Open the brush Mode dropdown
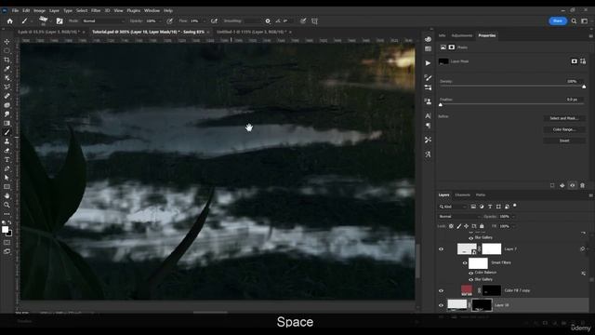The height and width of the screenshot is (335, 595). (103, 21)
